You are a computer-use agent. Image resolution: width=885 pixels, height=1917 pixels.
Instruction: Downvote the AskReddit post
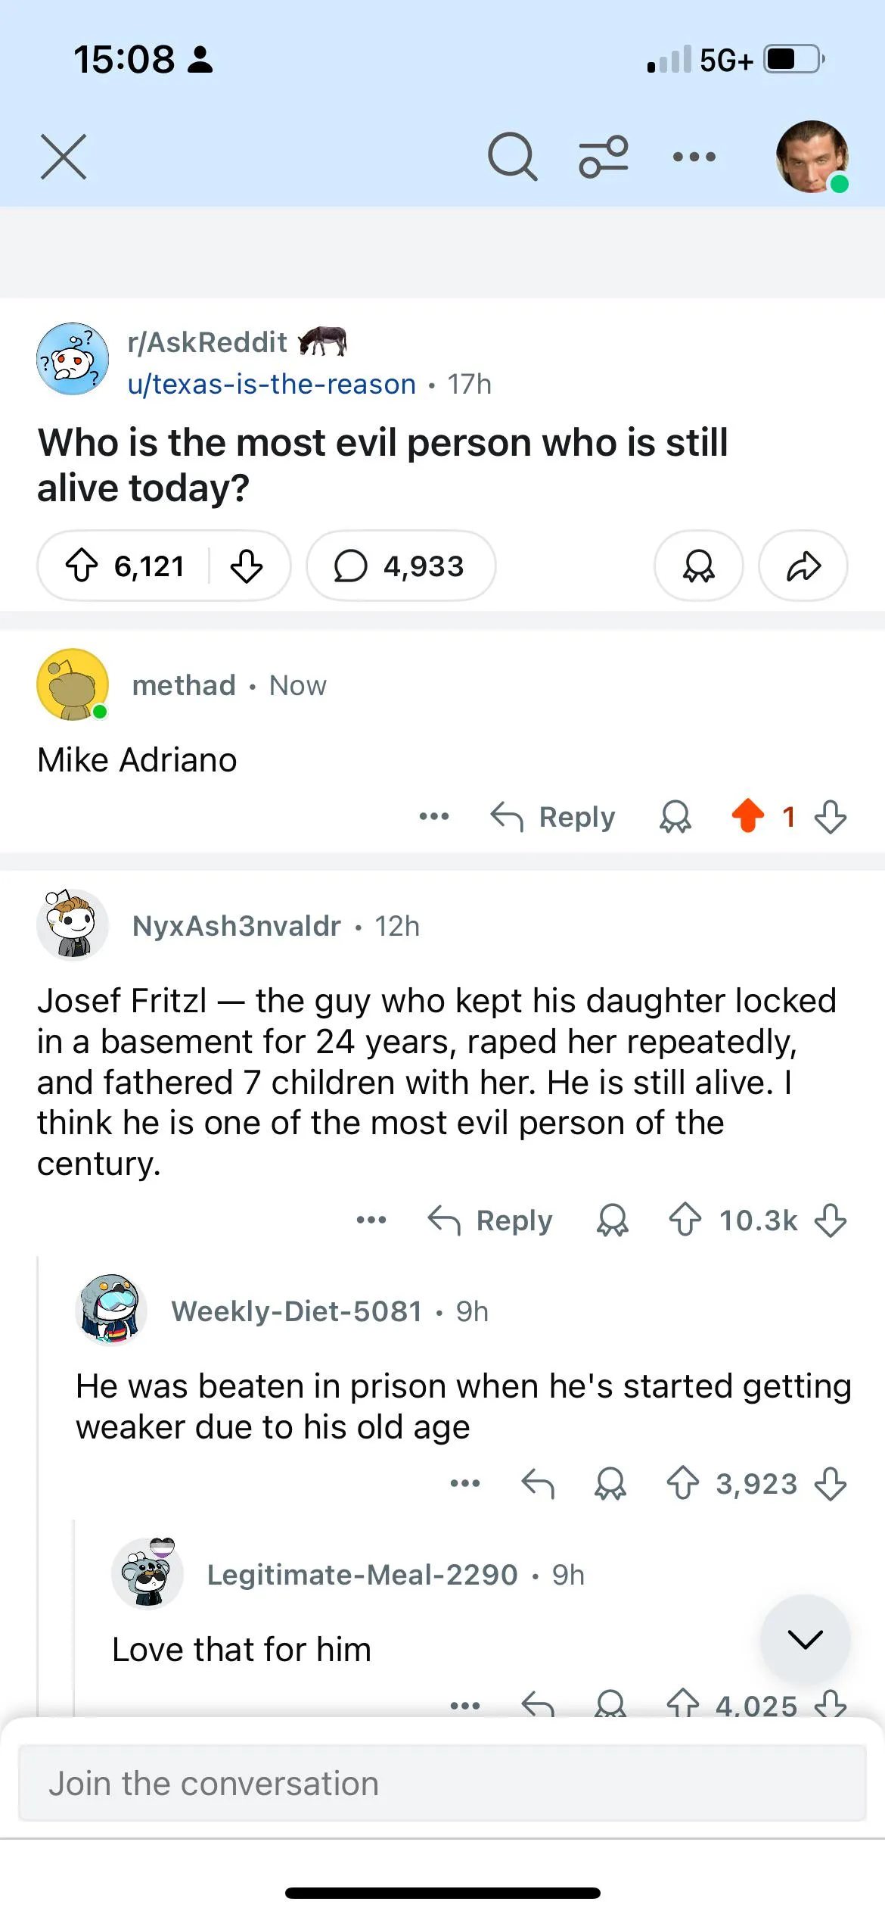click(x=247, y=566)
